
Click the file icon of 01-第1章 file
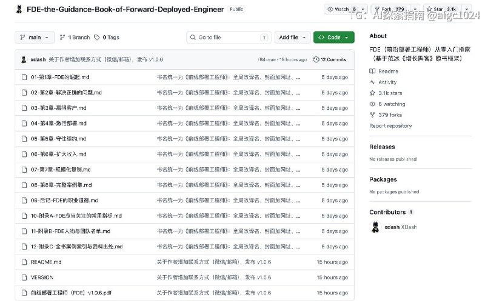[24, 77]
